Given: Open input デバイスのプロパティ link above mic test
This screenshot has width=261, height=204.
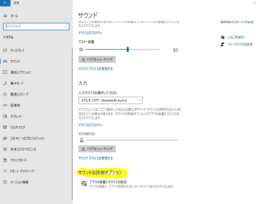Looking at the screenshot, I should [x=90, y=125].
